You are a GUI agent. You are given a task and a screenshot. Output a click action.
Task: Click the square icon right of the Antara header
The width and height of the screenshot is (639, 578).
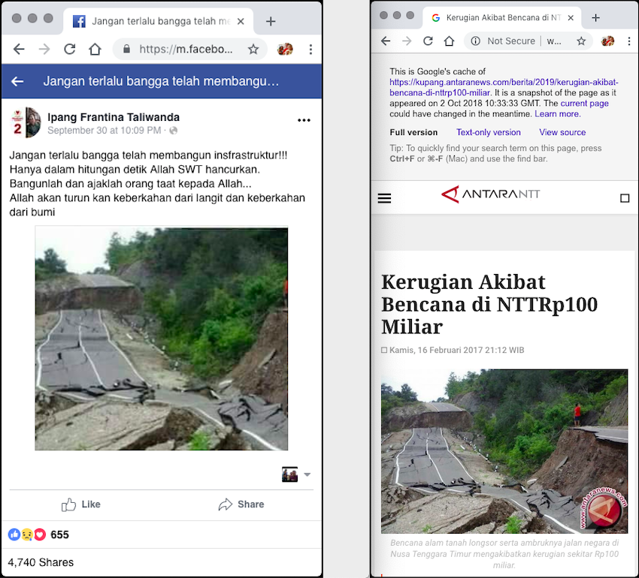click(625, 198)
